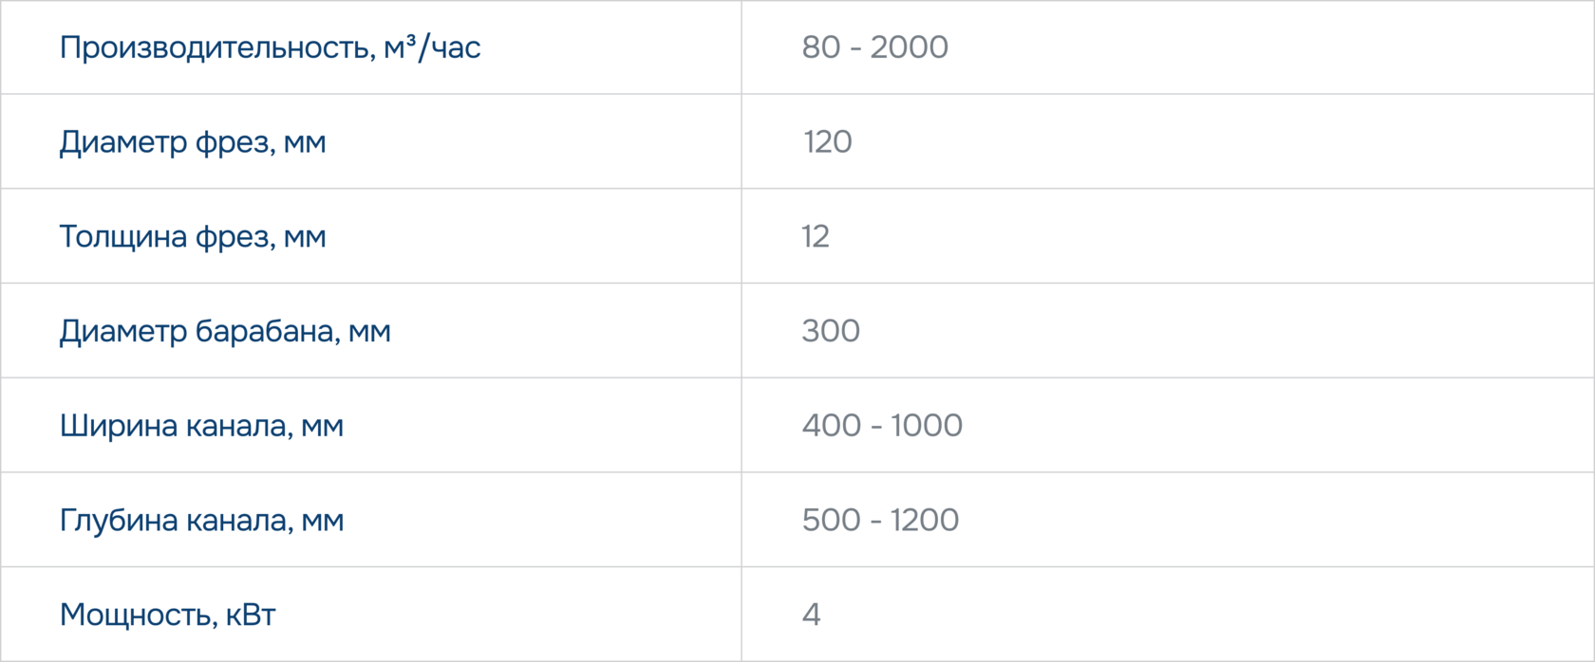
Task: Select the power value "4"
Action: [x=811, y=615]
